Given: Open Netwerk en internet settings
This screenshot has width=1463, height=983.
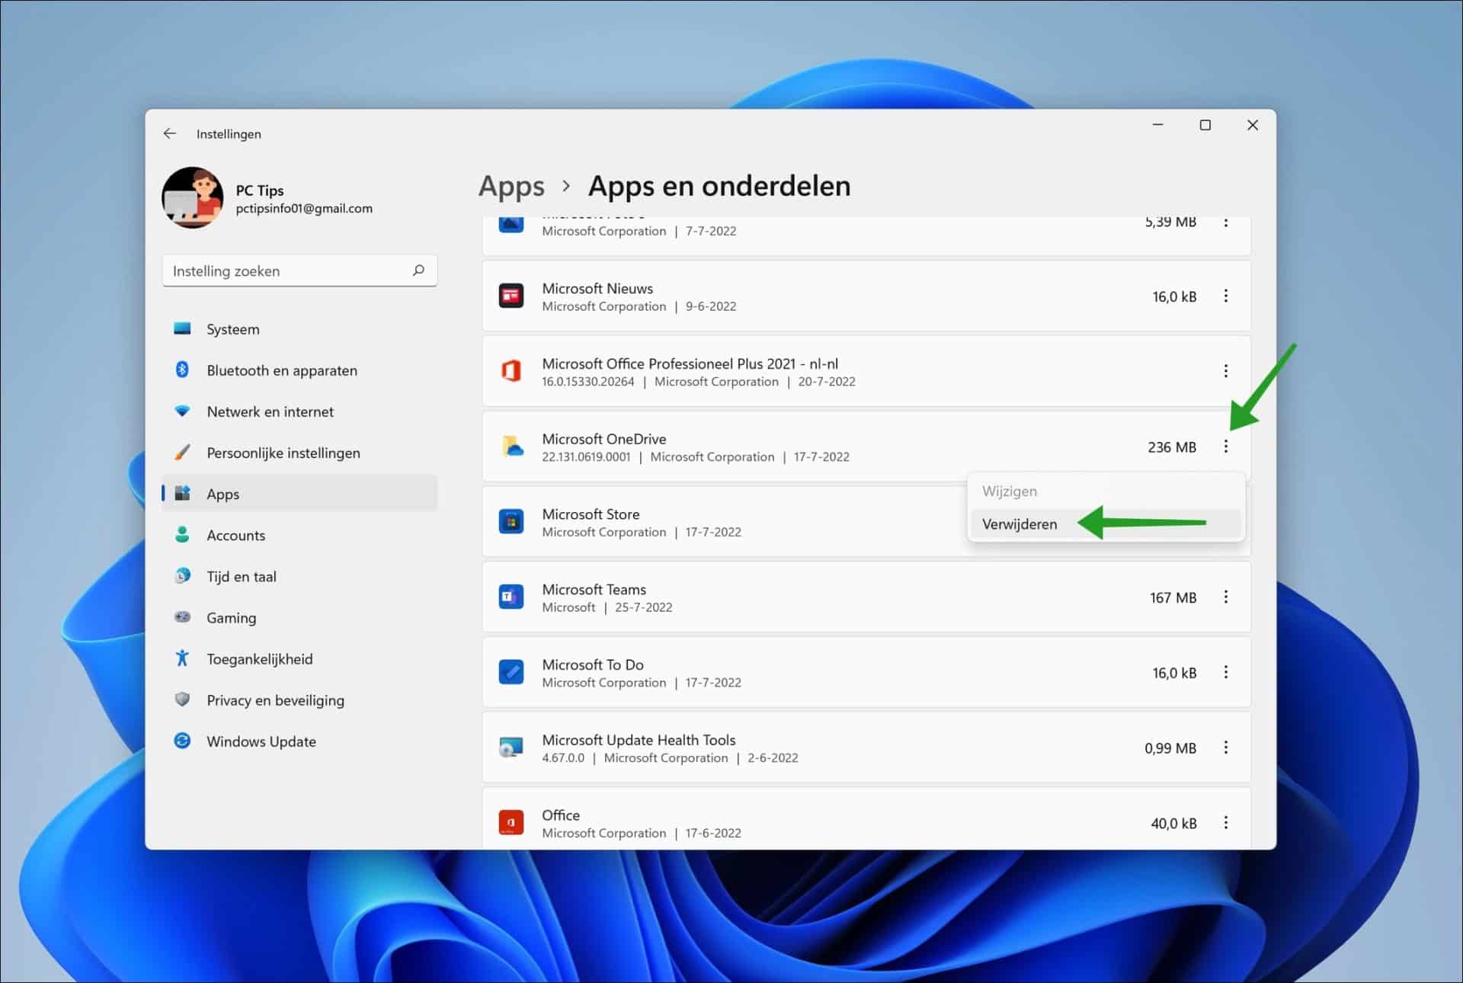Looking at the screenshot, I should [x=270, y=411].
